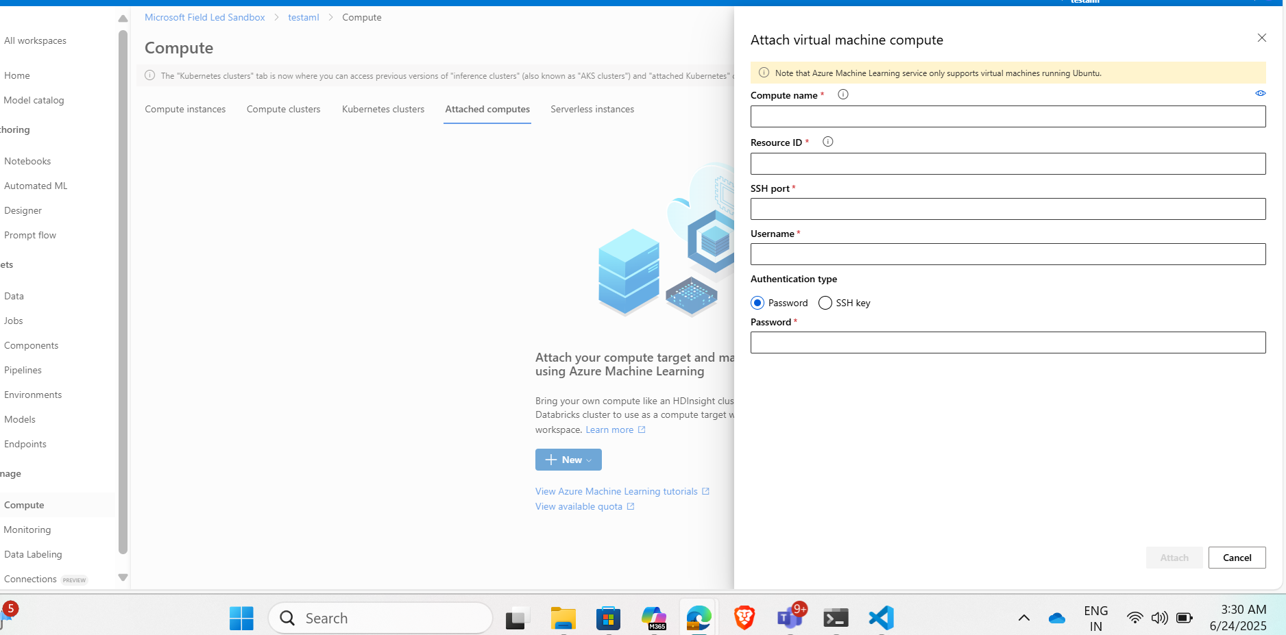Click into the Username field
Image resolution: width=1286 pixels, height=635 pixels.
coord(1008,254)
